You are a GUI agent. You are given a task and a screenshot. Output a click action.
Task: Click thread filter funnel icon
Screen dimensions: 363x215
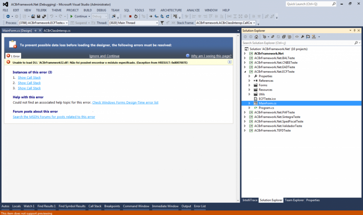[x=162, y=23]
